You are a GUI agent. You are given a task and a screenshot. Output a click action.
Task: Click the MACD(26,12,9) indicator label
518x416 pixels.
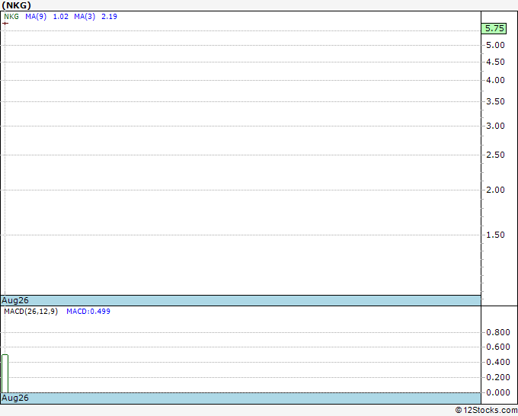pyautogui.click(x=30, y=312)
